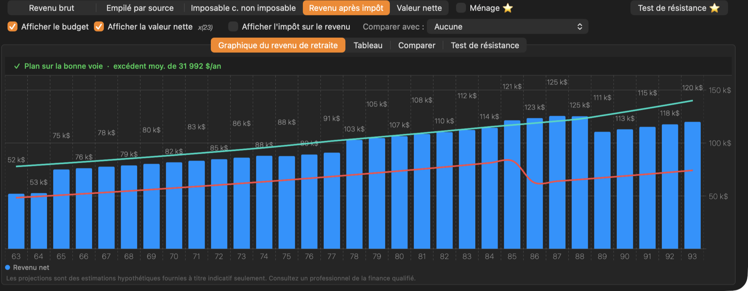Select the Empilé par source tab
The width and height of the screenshot is (748, 291).
click(x=140, y=8)
